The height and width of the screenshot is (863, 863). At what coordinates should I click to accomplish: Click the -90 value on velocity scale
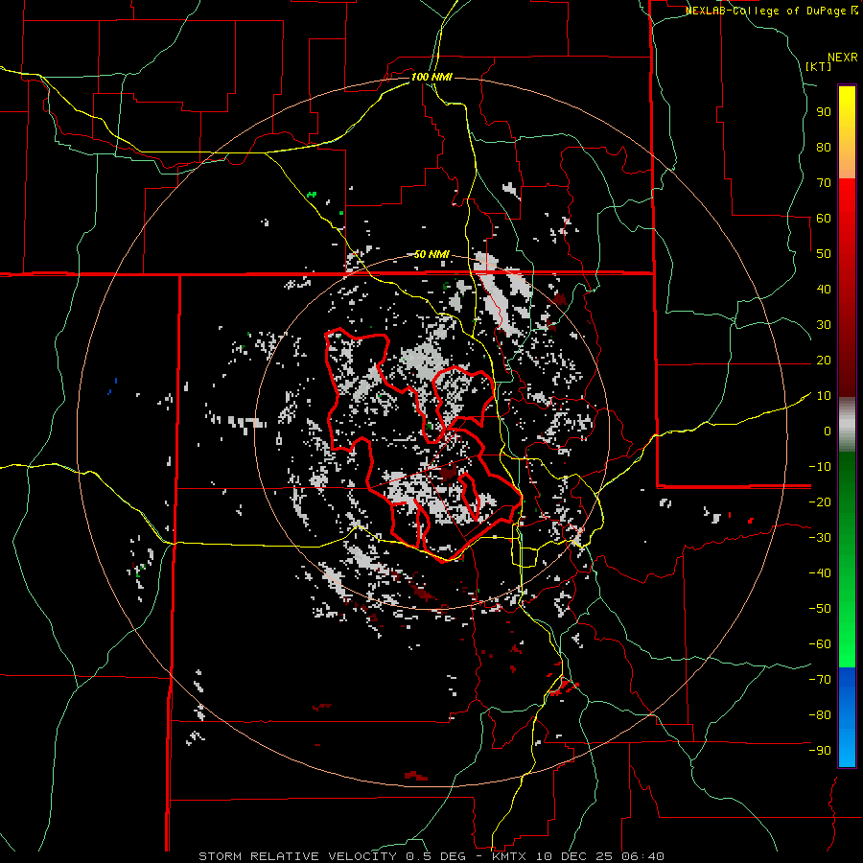tap(818, 750)
